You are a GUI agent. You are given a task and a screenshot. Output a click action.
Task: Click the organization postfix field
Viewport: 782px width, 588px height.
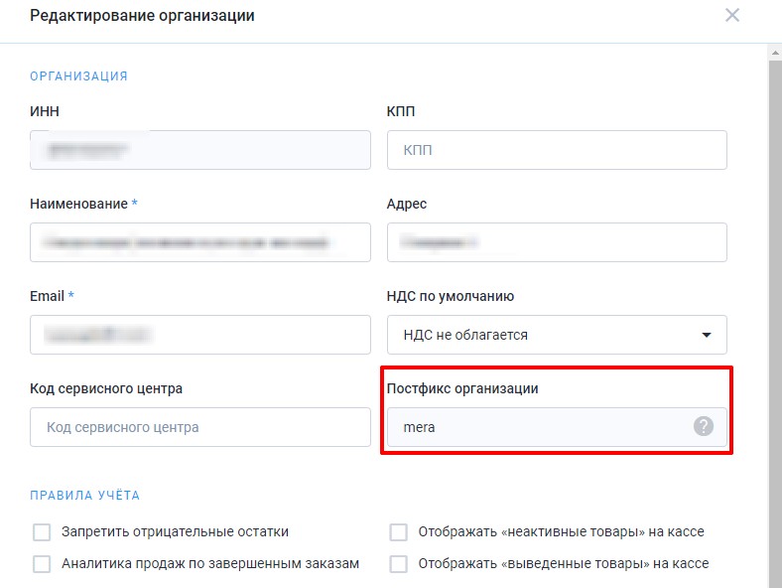point(541,427)
